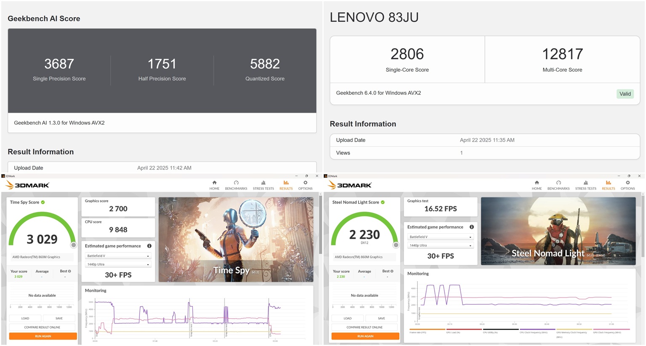
Task: Click GPU Clock Frequency pink legend color bar
Action: coord(611,329)
